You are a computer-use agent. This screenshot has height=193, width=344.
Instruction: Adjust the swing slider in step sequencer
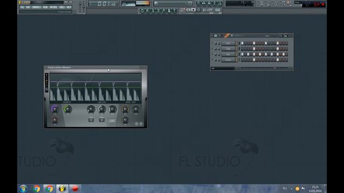point(274,36)
